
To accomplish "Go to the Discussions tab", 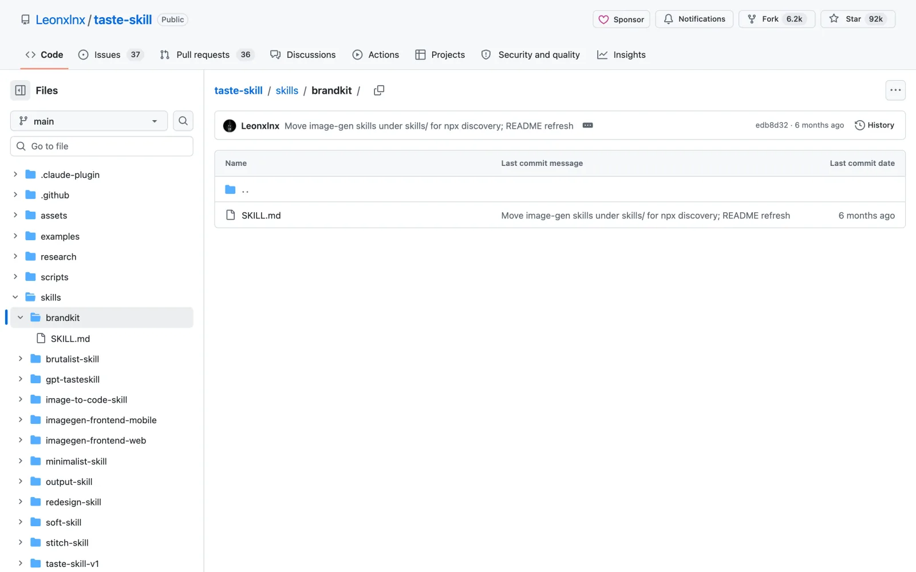I will pos(303,55).
